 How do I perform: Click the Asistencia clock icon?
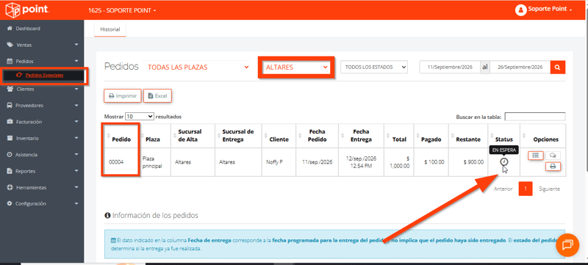pos(10,155)
